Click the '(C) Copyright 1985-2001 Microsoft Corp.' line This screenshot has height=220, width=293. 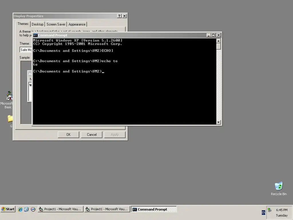click(78, 44)
